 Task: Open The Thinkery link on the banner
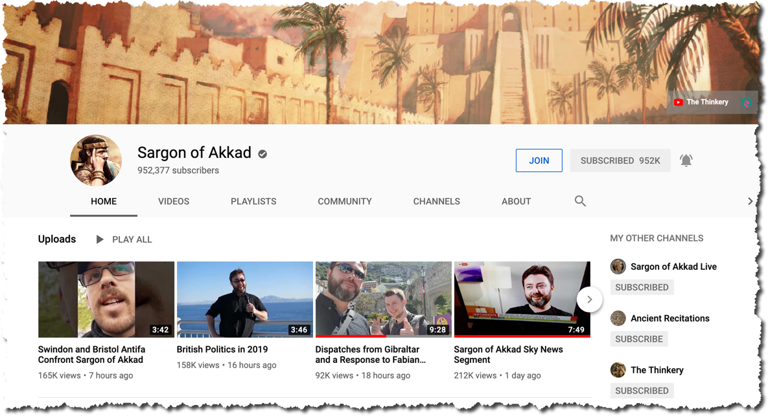pos(707,102)
